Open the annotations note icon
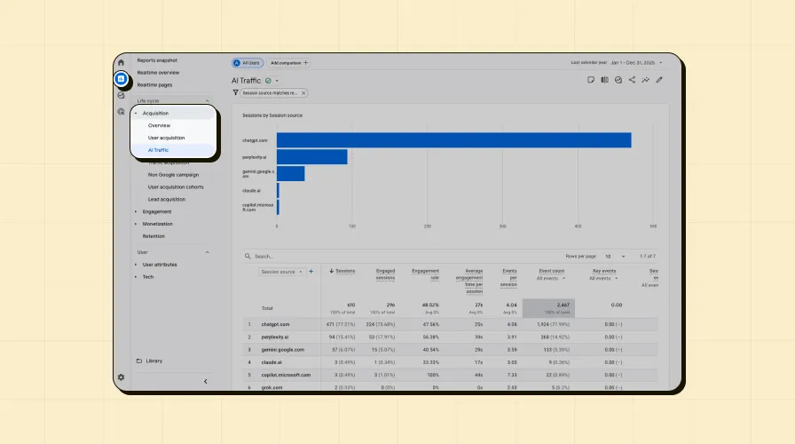795x444 pixels. pos(591,80)
